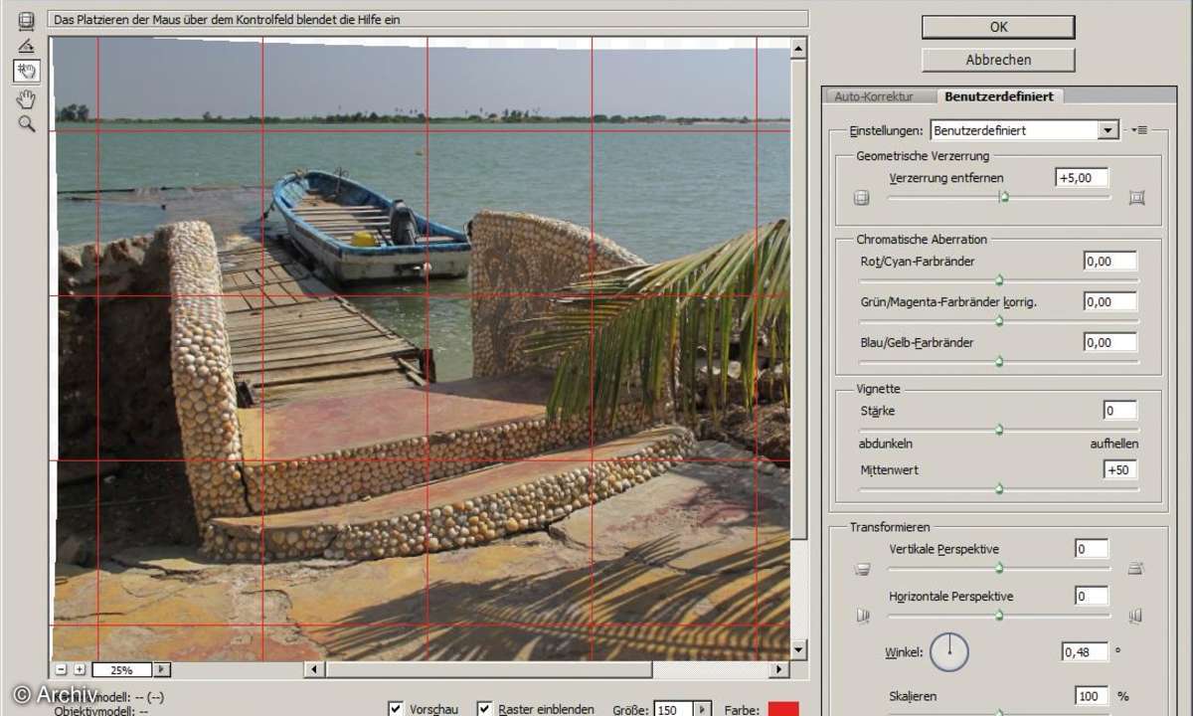1193x716 pixels.
Task: Open the Einstellungen dropdown
Action: 1025,130
